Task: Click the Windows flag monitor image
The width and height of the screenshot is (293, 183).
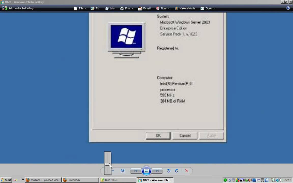Action: pyautogui.click(x=126, y=40)
